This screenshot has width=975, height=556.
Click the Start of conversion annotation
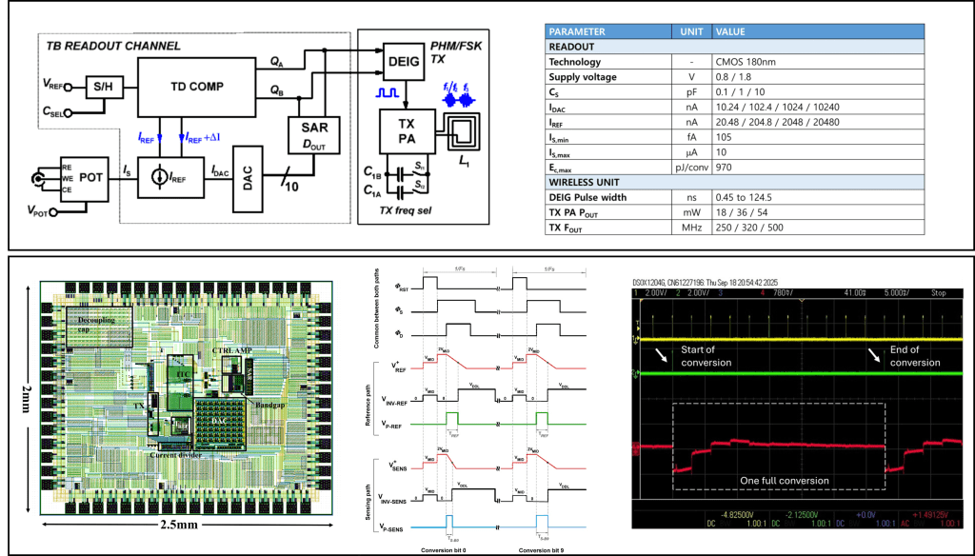point(706,356)
